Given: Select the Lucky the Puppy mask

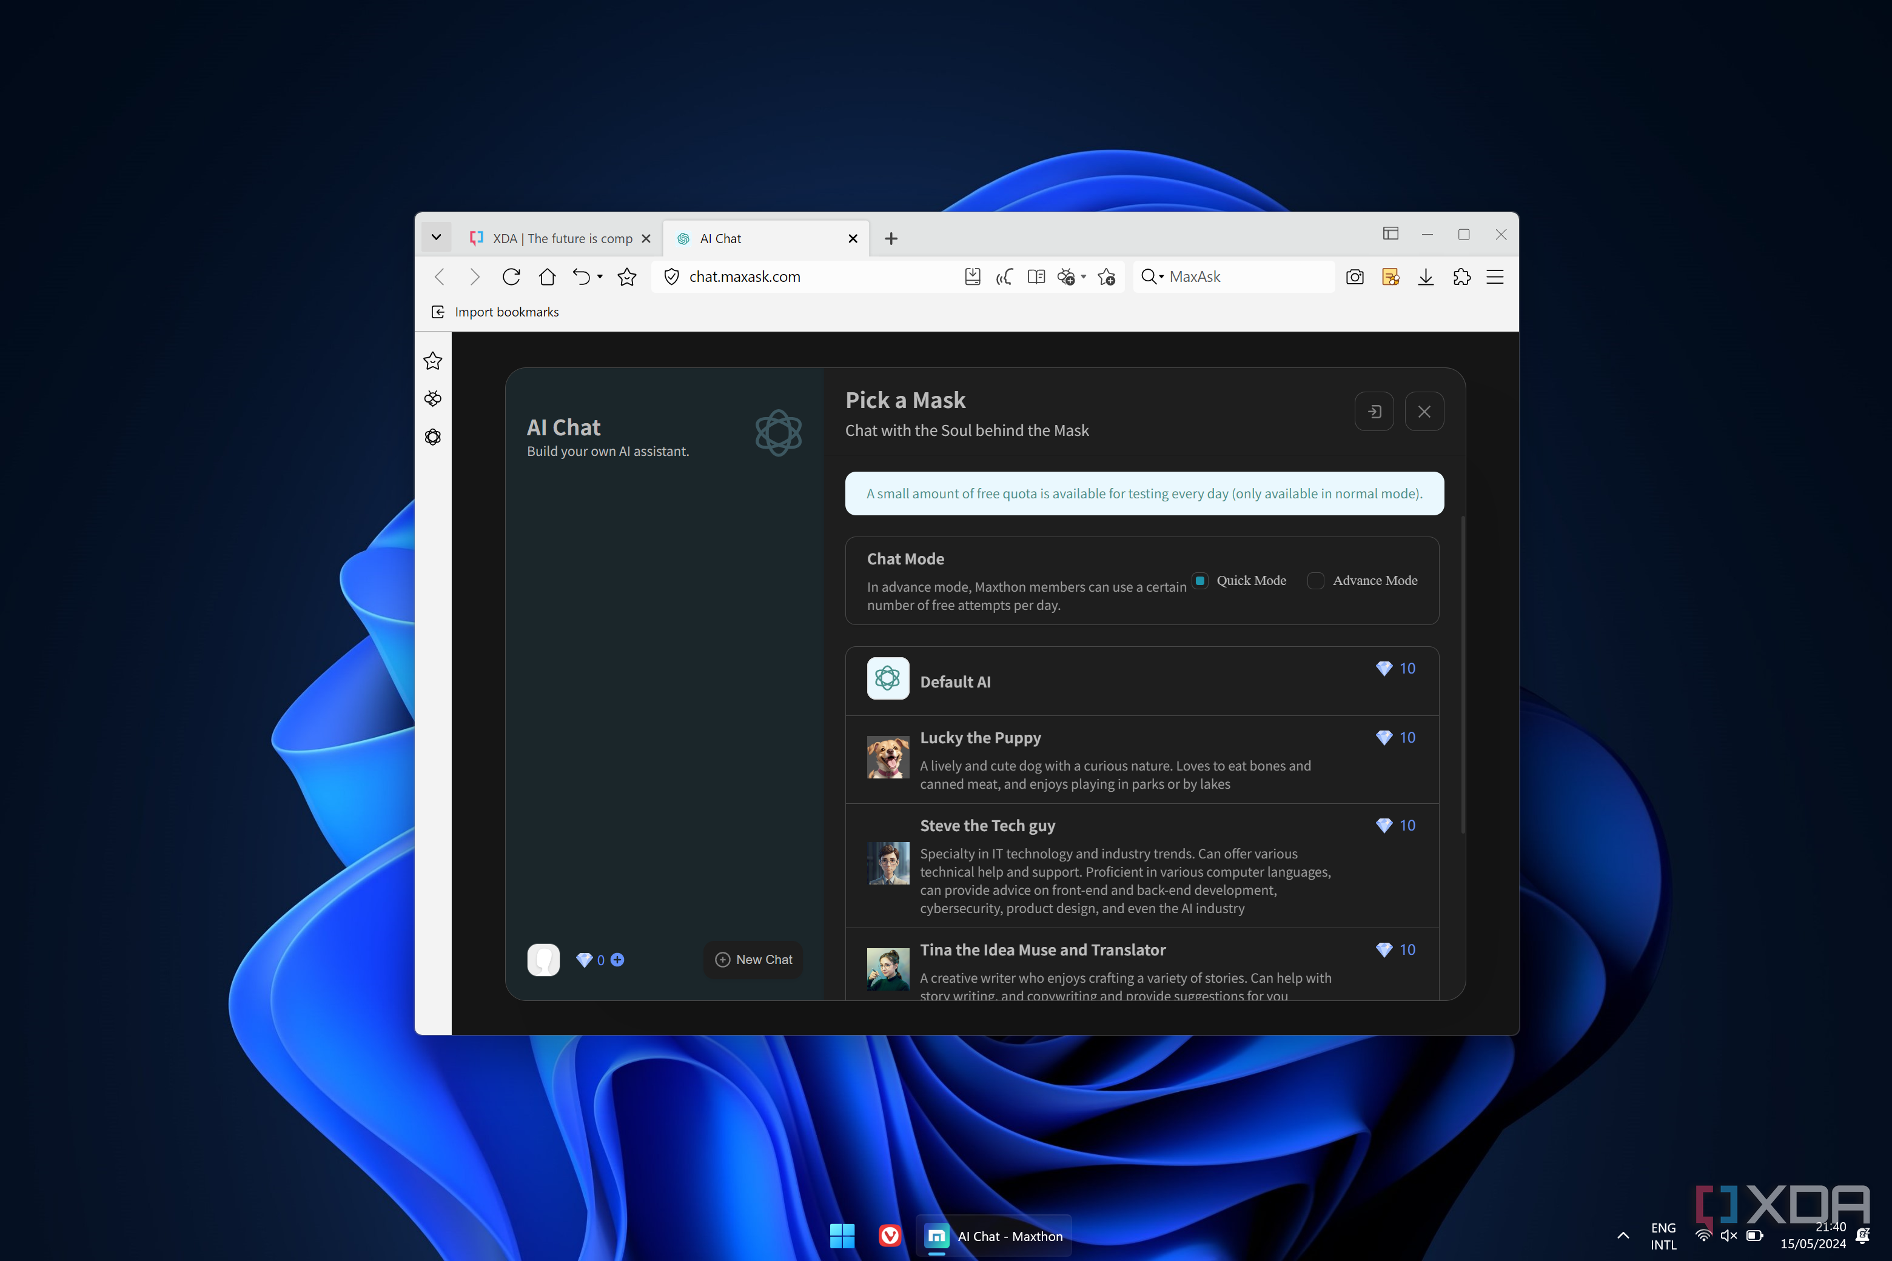Looking at the screenshot, I should [x=1142, y=760].
